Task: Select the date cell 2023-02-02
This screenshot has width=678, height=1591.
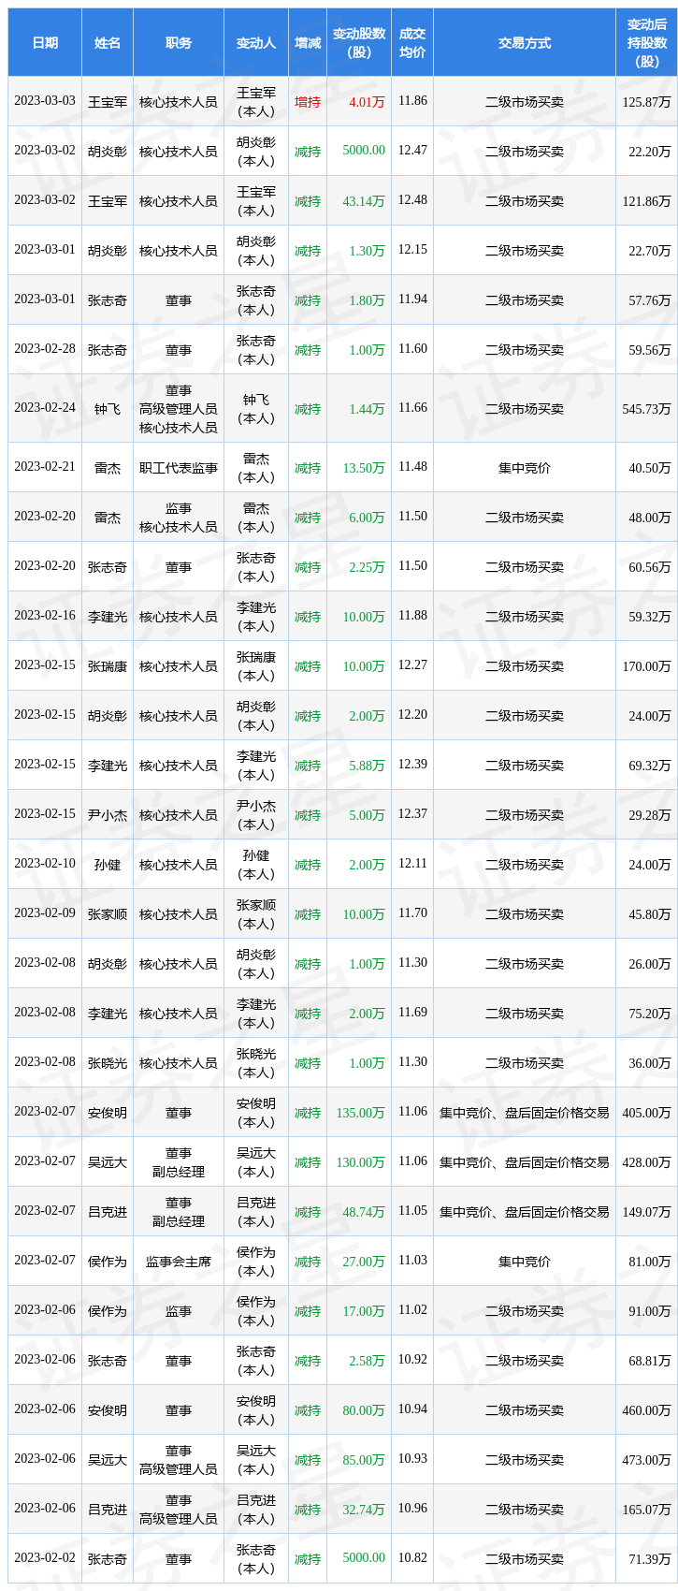Action: (45, 1558)
